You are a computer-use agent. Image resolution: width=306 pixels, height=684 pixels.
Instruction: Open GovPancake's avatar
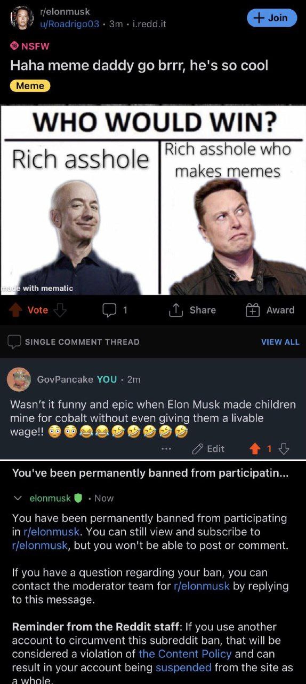(x=19, y=379)
